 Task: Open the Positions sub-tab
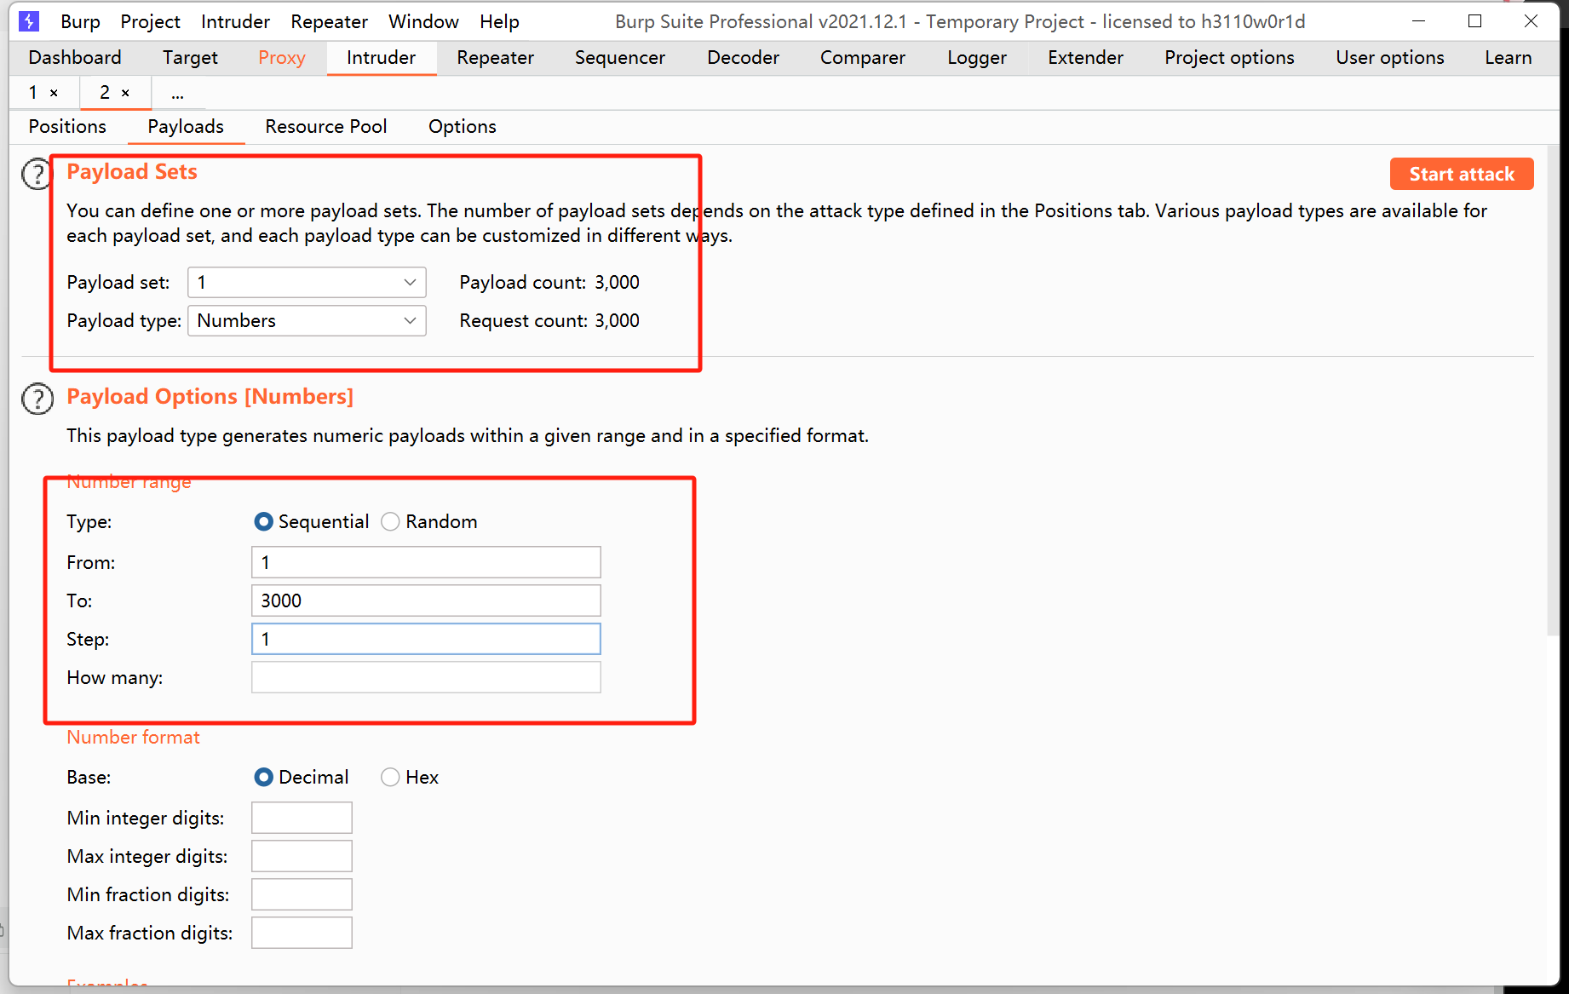click(67, 126)
